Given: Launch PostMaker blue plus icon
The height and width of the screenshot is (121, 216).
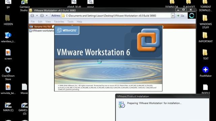Looking at the screenshot, I should coord(206,70).
